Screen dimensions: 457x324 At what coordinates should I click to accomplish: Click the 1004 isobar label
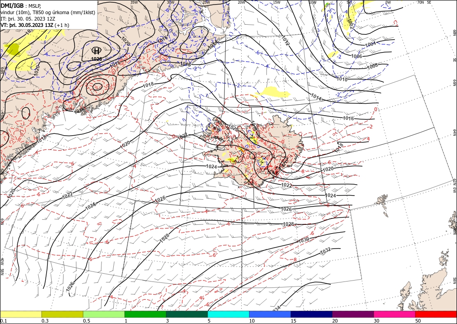[371, 44]
